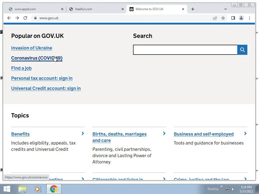Open the Windows Start menu
259x194 pixels.
[x=7, y=189]
